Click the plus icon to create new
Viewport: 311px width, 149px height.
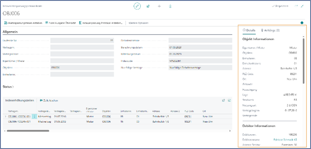coord(159,6)
